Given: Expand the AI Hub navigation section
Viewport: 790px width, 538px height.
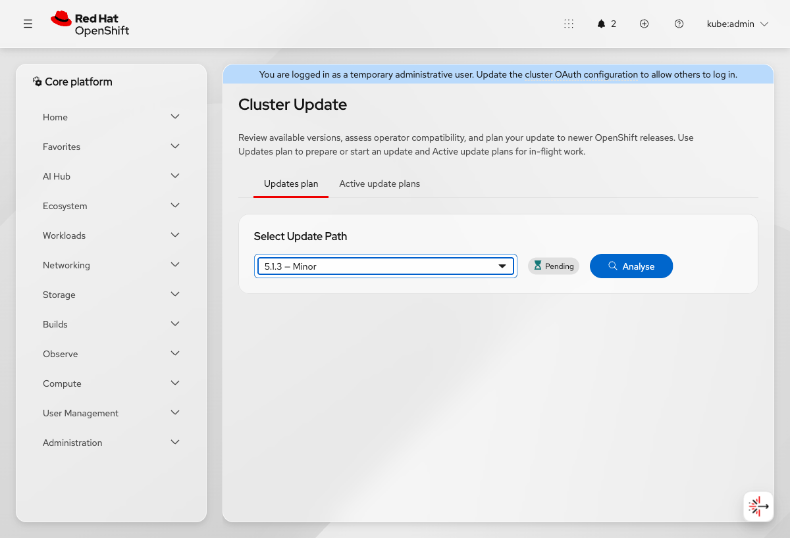Looking at the screenshot, I should point(111,176).
